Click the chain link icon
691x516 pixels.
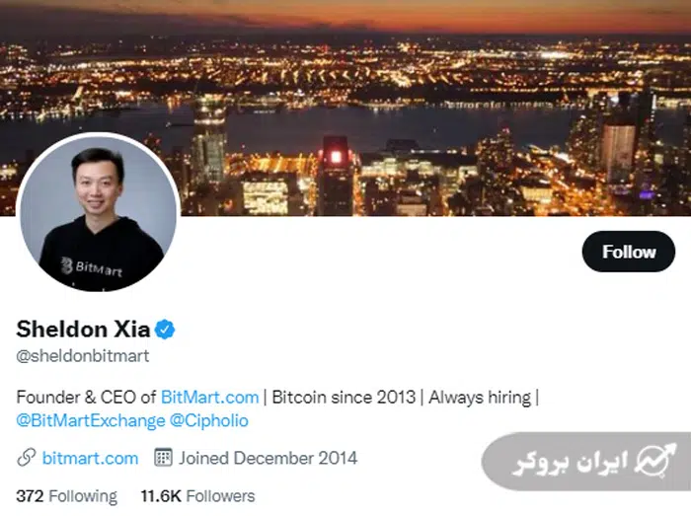pos(27,458)
